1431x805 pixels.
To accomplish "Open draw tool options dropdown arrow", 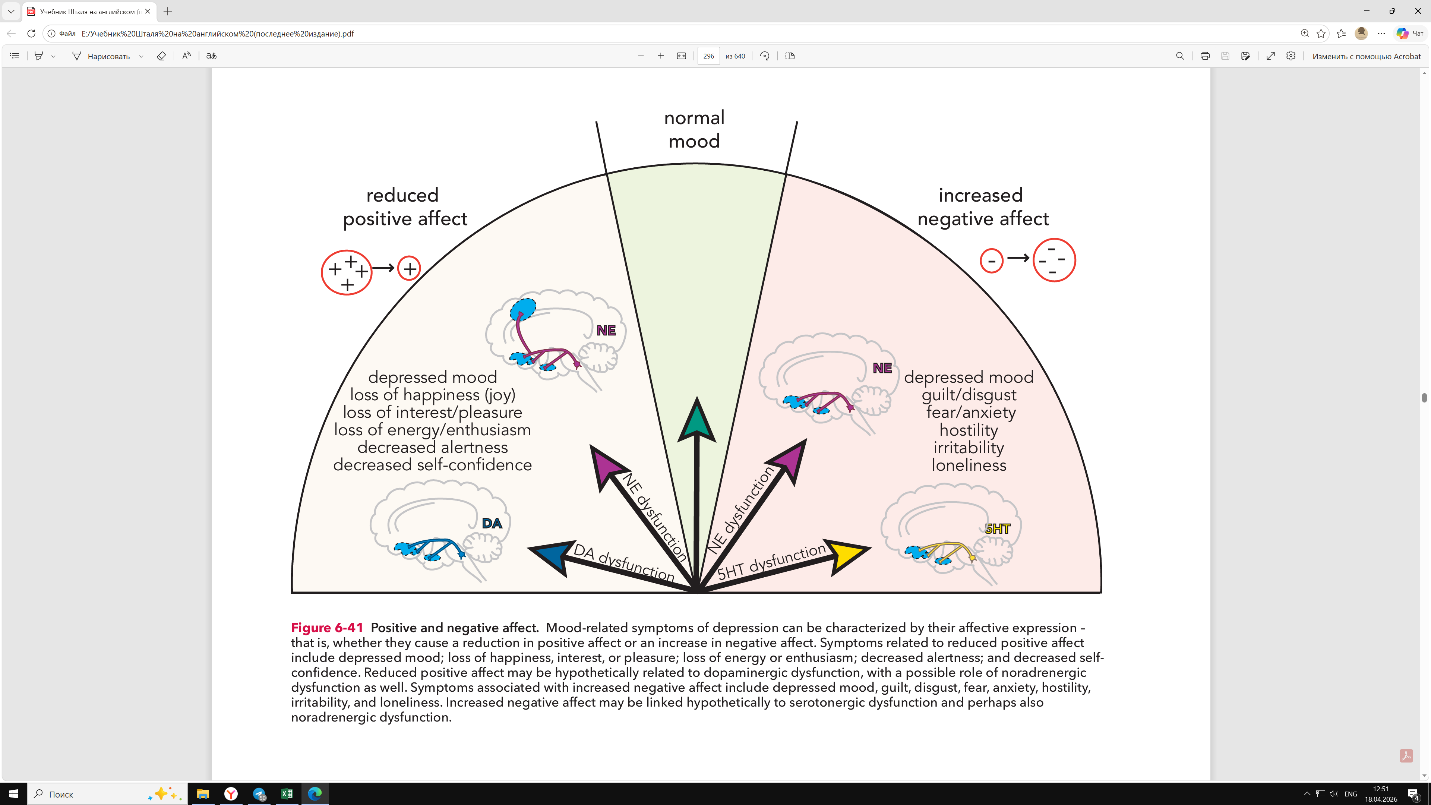I will click(x=141, y=56).
